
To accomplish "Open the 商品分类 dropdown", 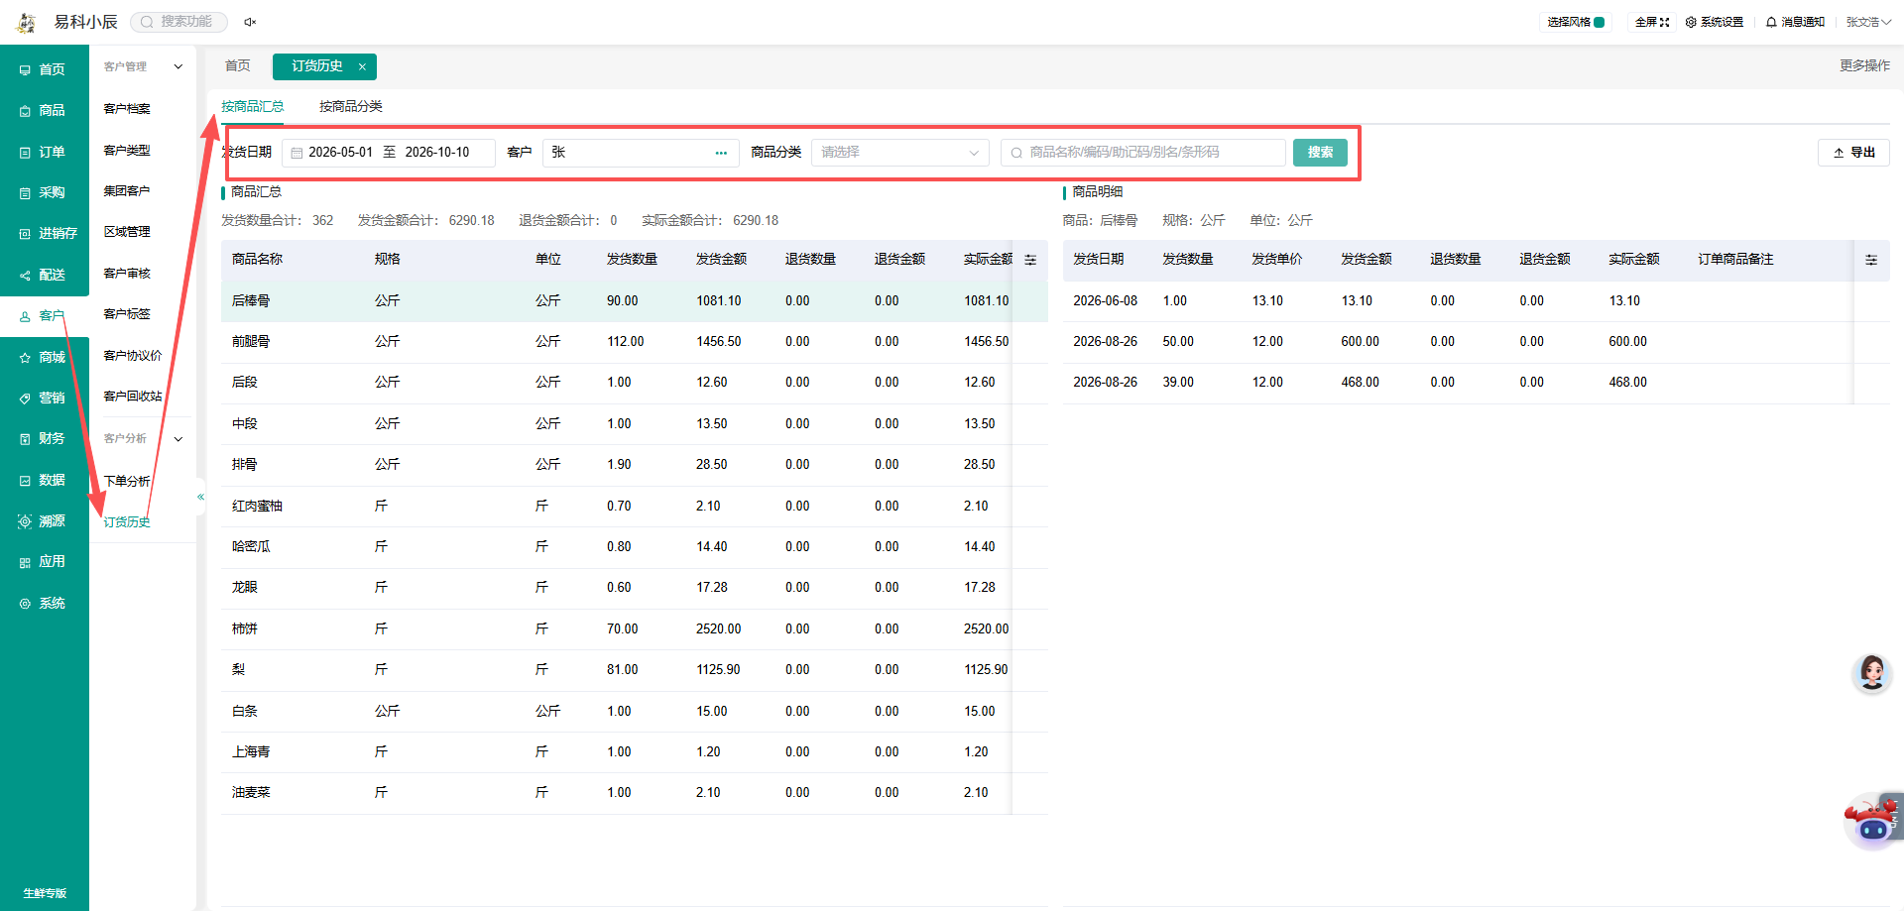I will click(899, 153).
